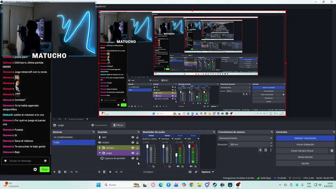The width and height of the screenshot is (336, 189).
Task: Enable Modo Estudio
Action: tap(305, 157)
